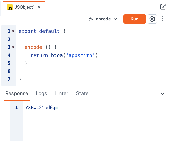
Task: Click the yellow JS icon on JSObject1 tab
Action: (x=10, y=7)
